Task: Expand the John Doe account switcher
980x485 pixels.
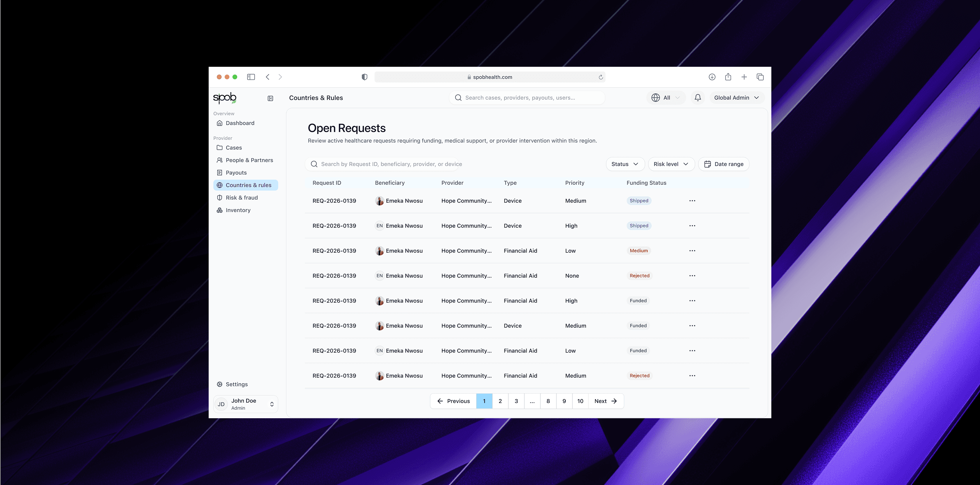Action: pyautogui.click(x=246, y=404)
